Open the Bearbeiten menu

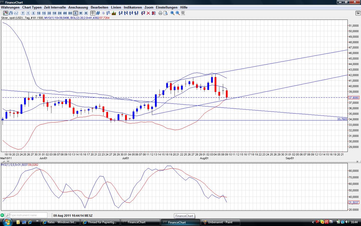(100, 7)
